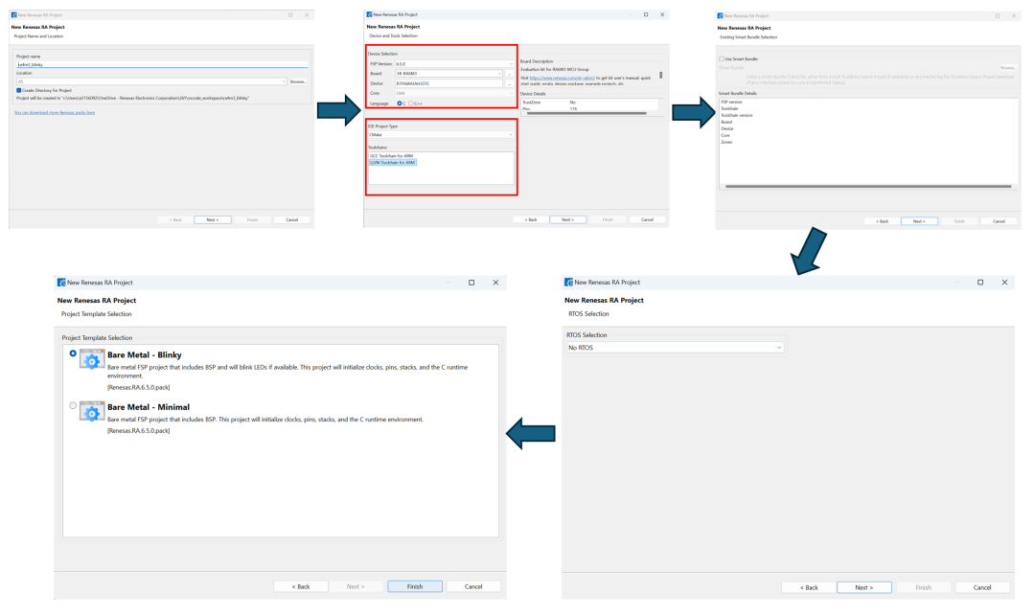
Task: Select the Zones row in Smart Bundle Details
Action: (726, 142)
